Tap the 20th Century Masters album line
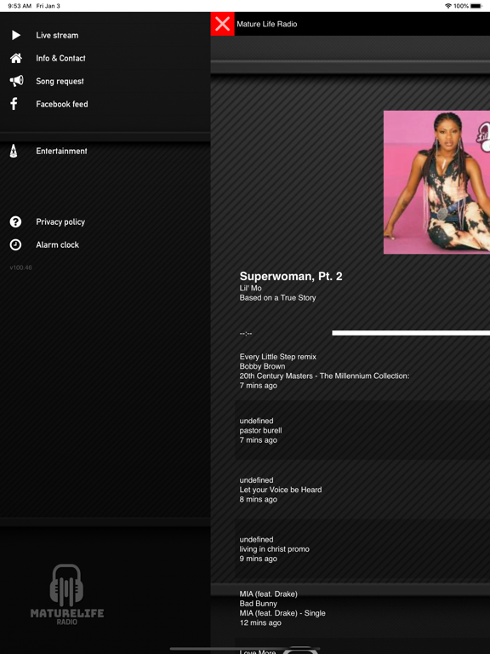The height and width of the screenshot is (654, 490). point(324,376)
